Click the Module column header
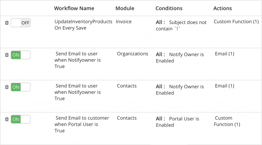Viewport: 262px width, 145px height. [x=125, y=8]
